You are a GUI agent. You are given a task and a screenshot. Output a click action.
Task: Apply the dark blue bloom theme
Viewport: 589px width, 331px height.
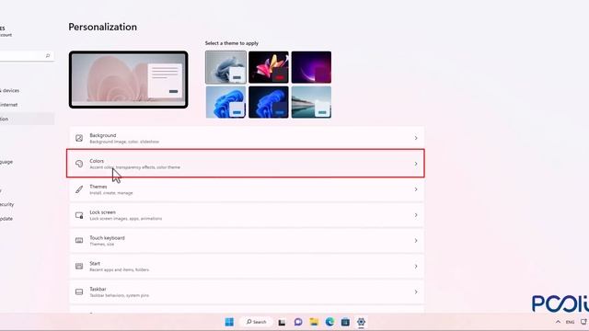point(269,102)
